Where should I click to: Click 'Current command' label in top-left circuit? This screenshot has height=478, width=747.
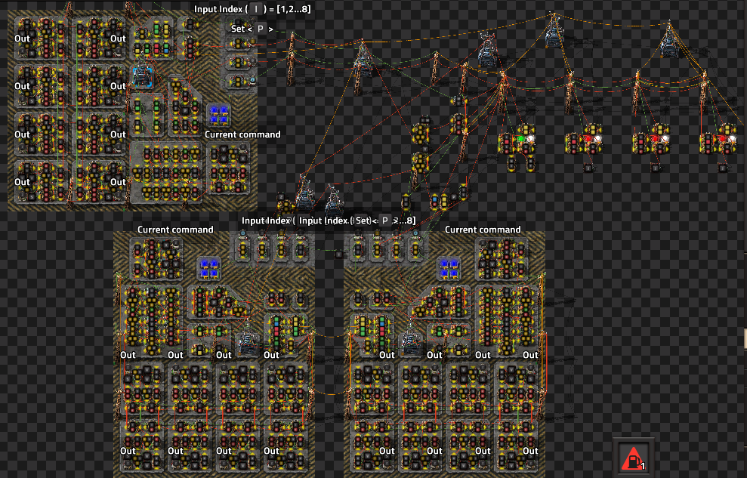coord(242,134)
